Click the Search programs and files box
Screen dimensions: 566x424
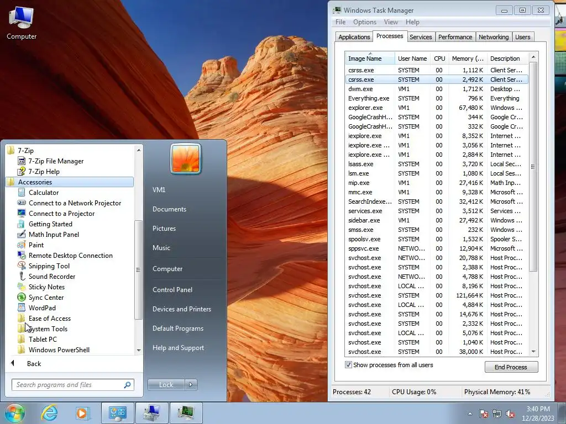click(x=72, y=385)
